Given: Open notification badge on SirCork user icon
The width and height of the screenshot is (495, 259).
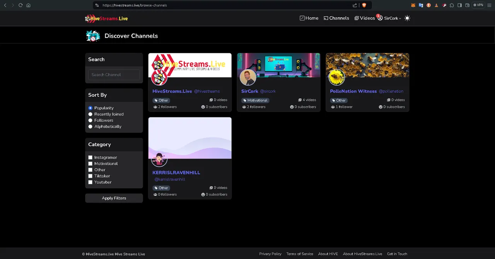Looking at the screenshot, I should [x=378, y=16].
